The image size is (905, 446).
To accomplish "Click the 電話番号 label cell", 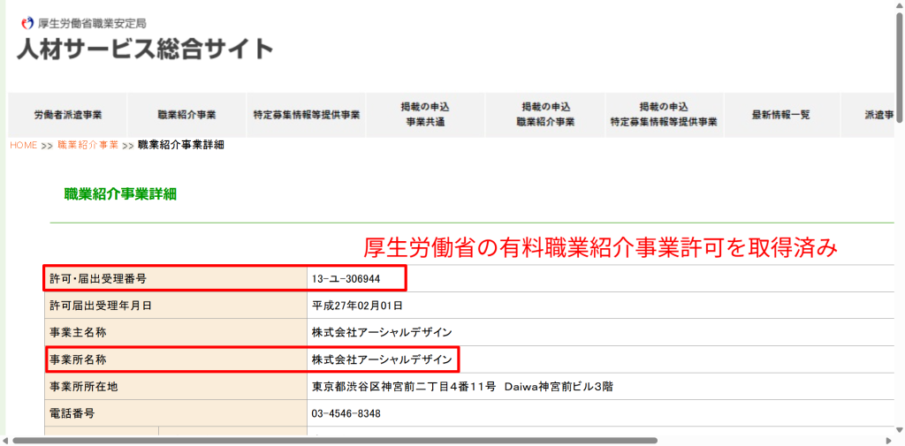I will tap(176, 413).
